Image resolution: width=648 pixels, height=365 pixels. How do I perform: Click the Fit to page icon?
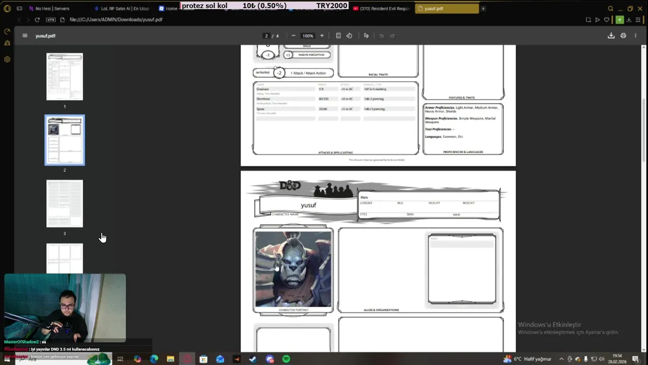point(338,35)
